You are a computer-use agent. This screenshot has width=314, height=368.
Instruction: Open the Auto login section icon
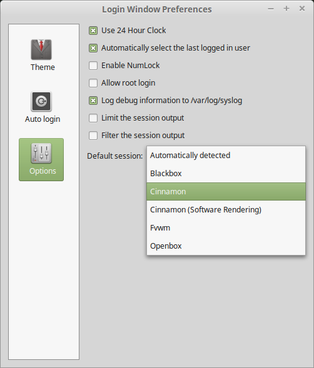pyautogui.click(x=41, y=101)
